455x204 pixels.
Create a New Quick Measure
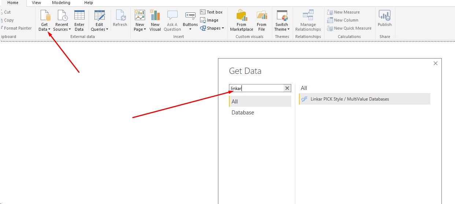click(x=349, y=28)
